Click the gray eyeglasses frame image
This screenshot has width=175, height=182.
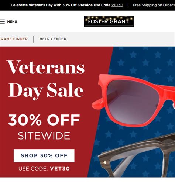137,156
